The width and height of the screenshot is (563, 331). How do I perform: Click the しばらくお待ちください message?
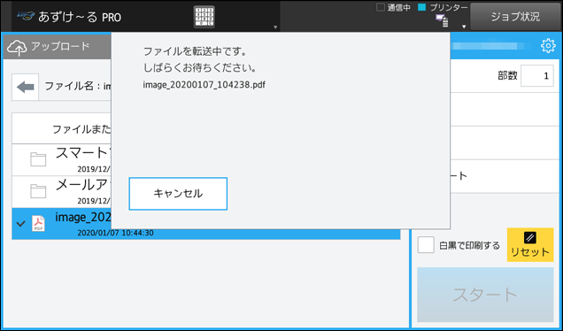[200, 68]
